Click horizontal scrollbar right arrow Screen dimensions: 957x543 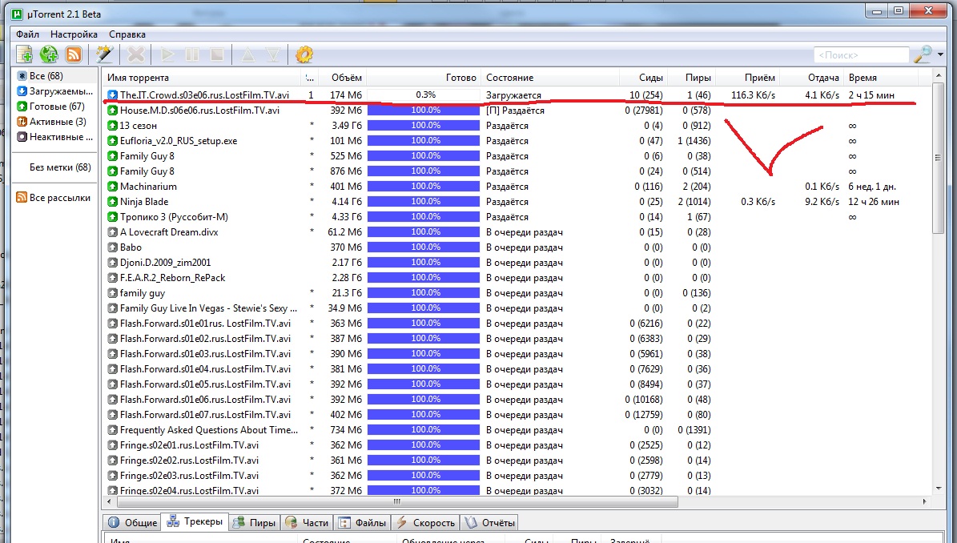[925, 501]
